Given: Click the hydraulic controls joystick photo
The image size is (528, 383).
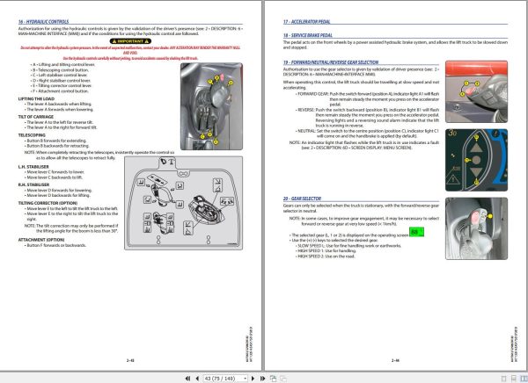Looking at the screenshot, I should point(211,106).
